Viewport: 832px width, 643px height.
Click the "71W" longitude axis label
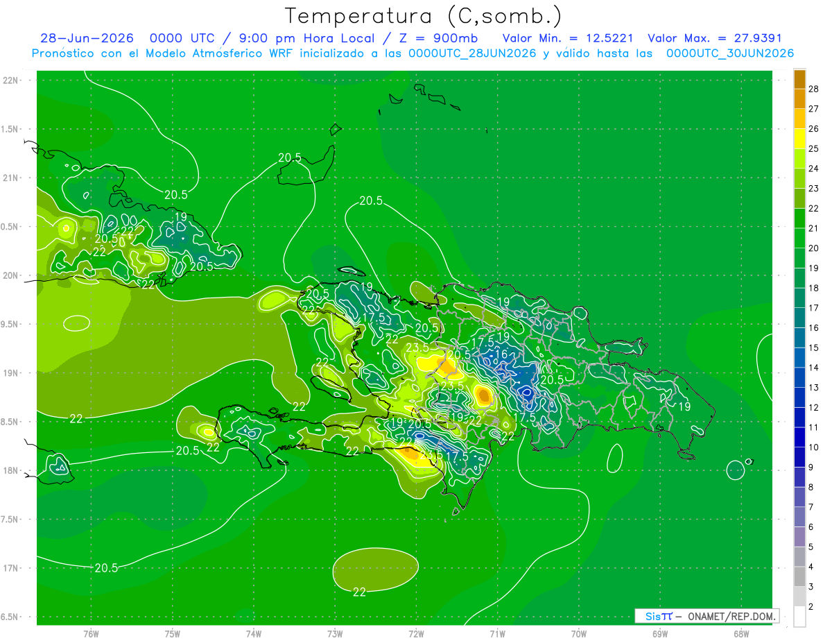click(497, 633)
